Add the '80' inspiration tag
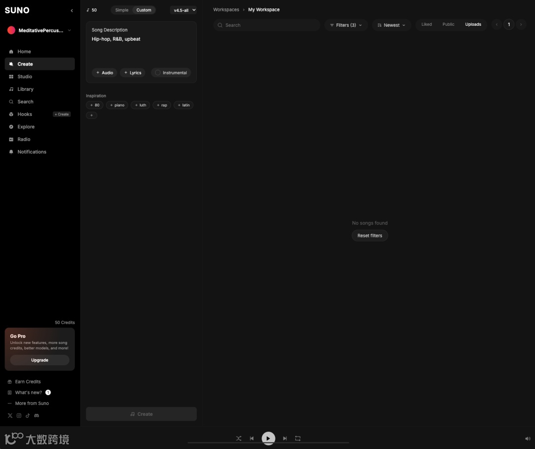Image resolution: width=535 pixels, height=449 pixels. click(95, 105)
